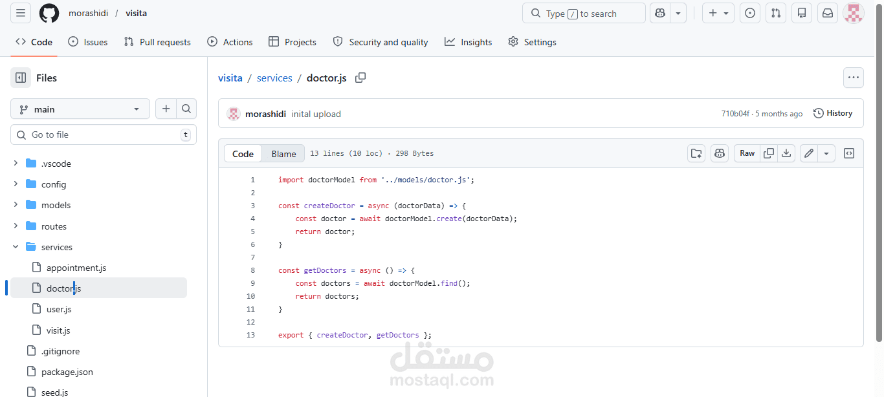This screenshot has width=884, height=397.
Task: Copy raw file contents icon
Action: pyautogui.click(x=769, y=153)
